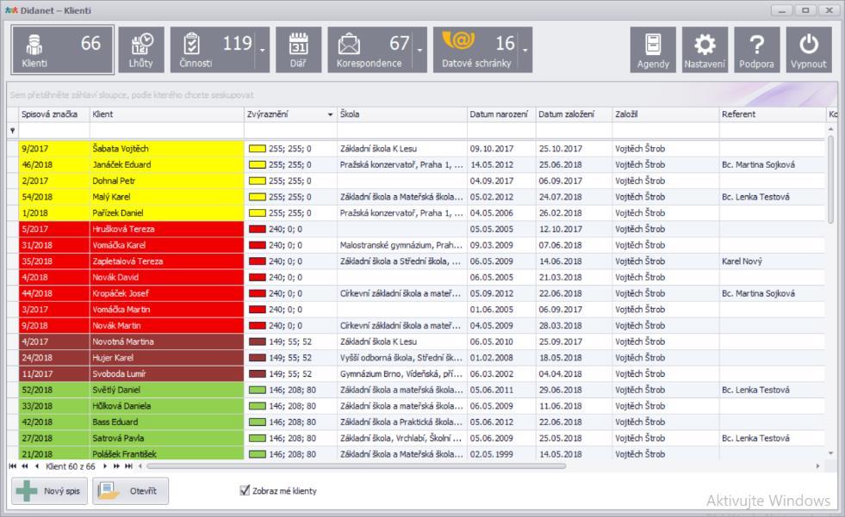
Task: Go to previous record in navigator
Action: [x=37, y=466]
